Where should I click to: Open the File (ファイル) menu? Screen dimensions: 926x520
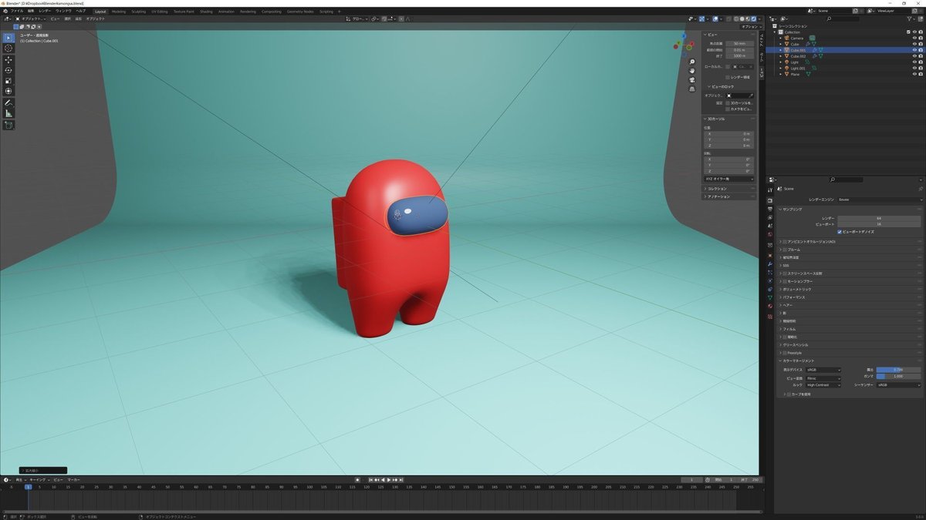(16, 11)
